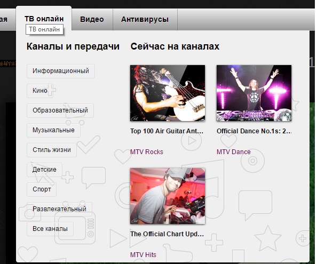This screenshot has height=264, width=317.
Task: Go to MTV Dance channel link
Action: 234,151
